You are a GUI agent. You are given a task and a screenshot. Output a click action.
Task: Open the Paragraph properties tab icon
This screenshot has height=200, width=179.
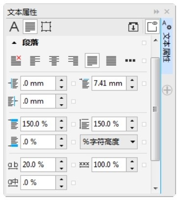click(x=30, y=27)
